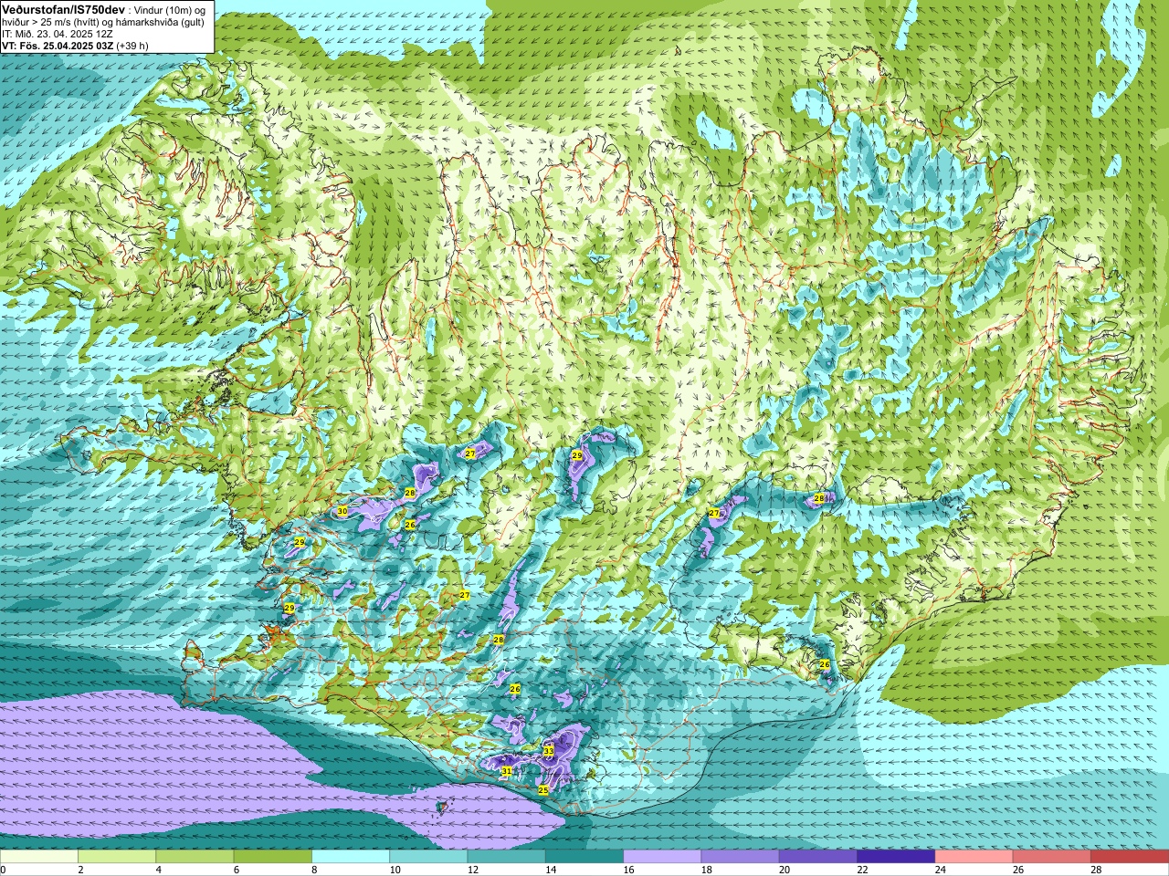The width and height of the screenshot is (1169, 876).
Task: Click the yellow "30" gust label
Action: pyautogui.click(x=342, y=512)
